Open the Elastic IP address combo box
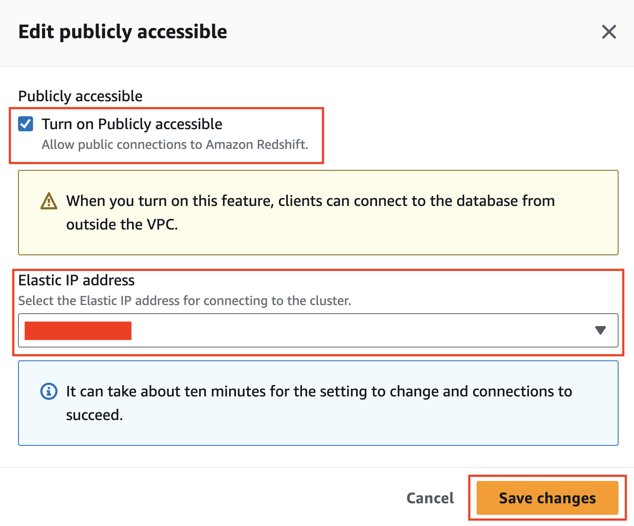The height and width of the screenshot is (526, 634). tap(343, 330)
